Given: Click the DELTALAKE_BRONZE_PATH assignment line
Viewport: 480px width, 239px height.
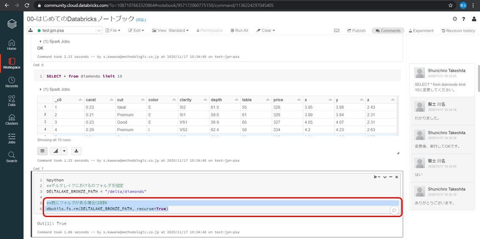Looking at the screenshot, I should tap(97, 191).
